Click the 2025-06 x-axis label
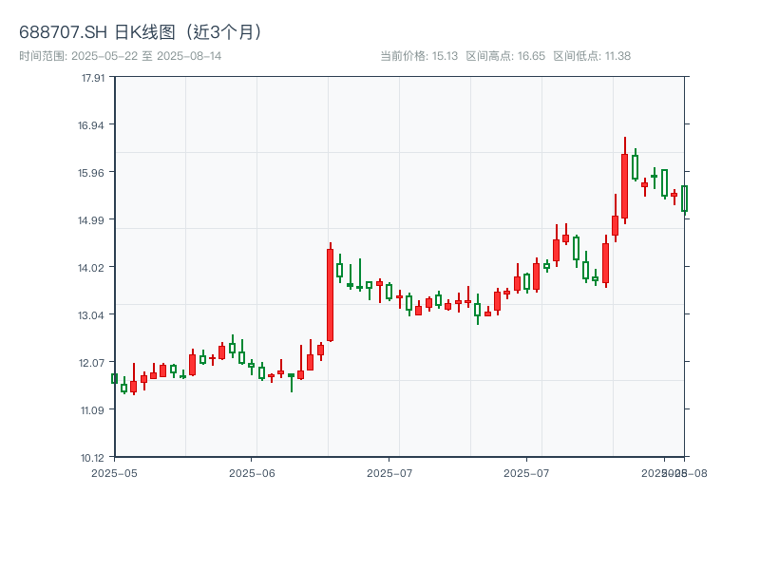Screen dimensions: 760x570 point(252,473)
